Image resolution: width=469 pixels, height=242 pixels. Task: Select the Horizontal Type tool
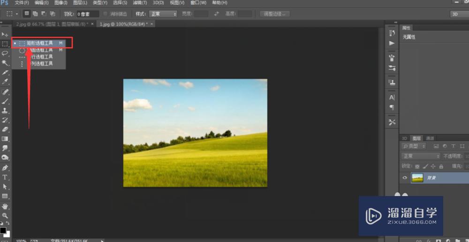(5, 177)
